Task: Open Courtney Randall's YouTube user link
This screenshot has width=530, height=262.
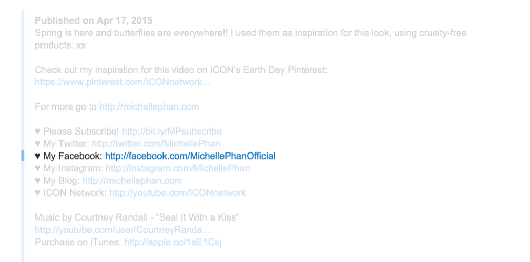Action: point(123,230)
